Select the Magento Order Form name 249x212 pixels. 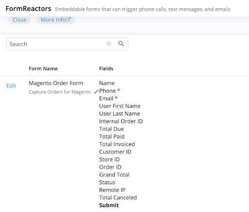coord(56,83)
